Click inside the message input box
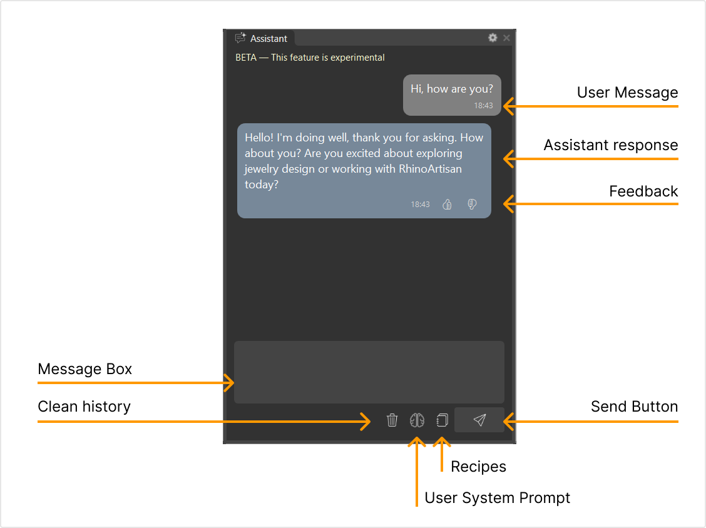The width and height of the screenshot is (706, 528). pyautogui.click(x=369, y=372)
